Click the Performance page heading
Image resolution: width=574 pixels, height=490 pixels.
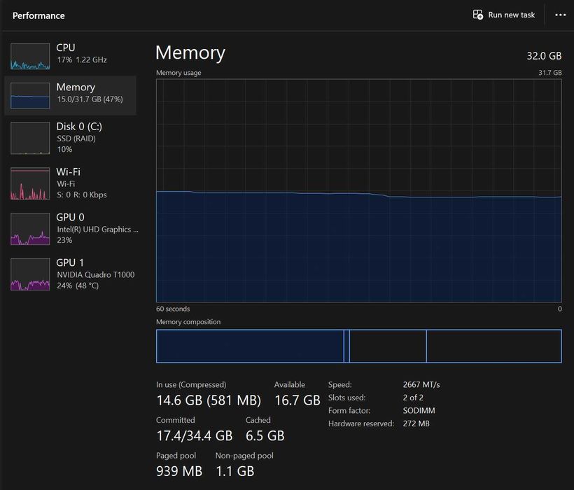[38, 15]
